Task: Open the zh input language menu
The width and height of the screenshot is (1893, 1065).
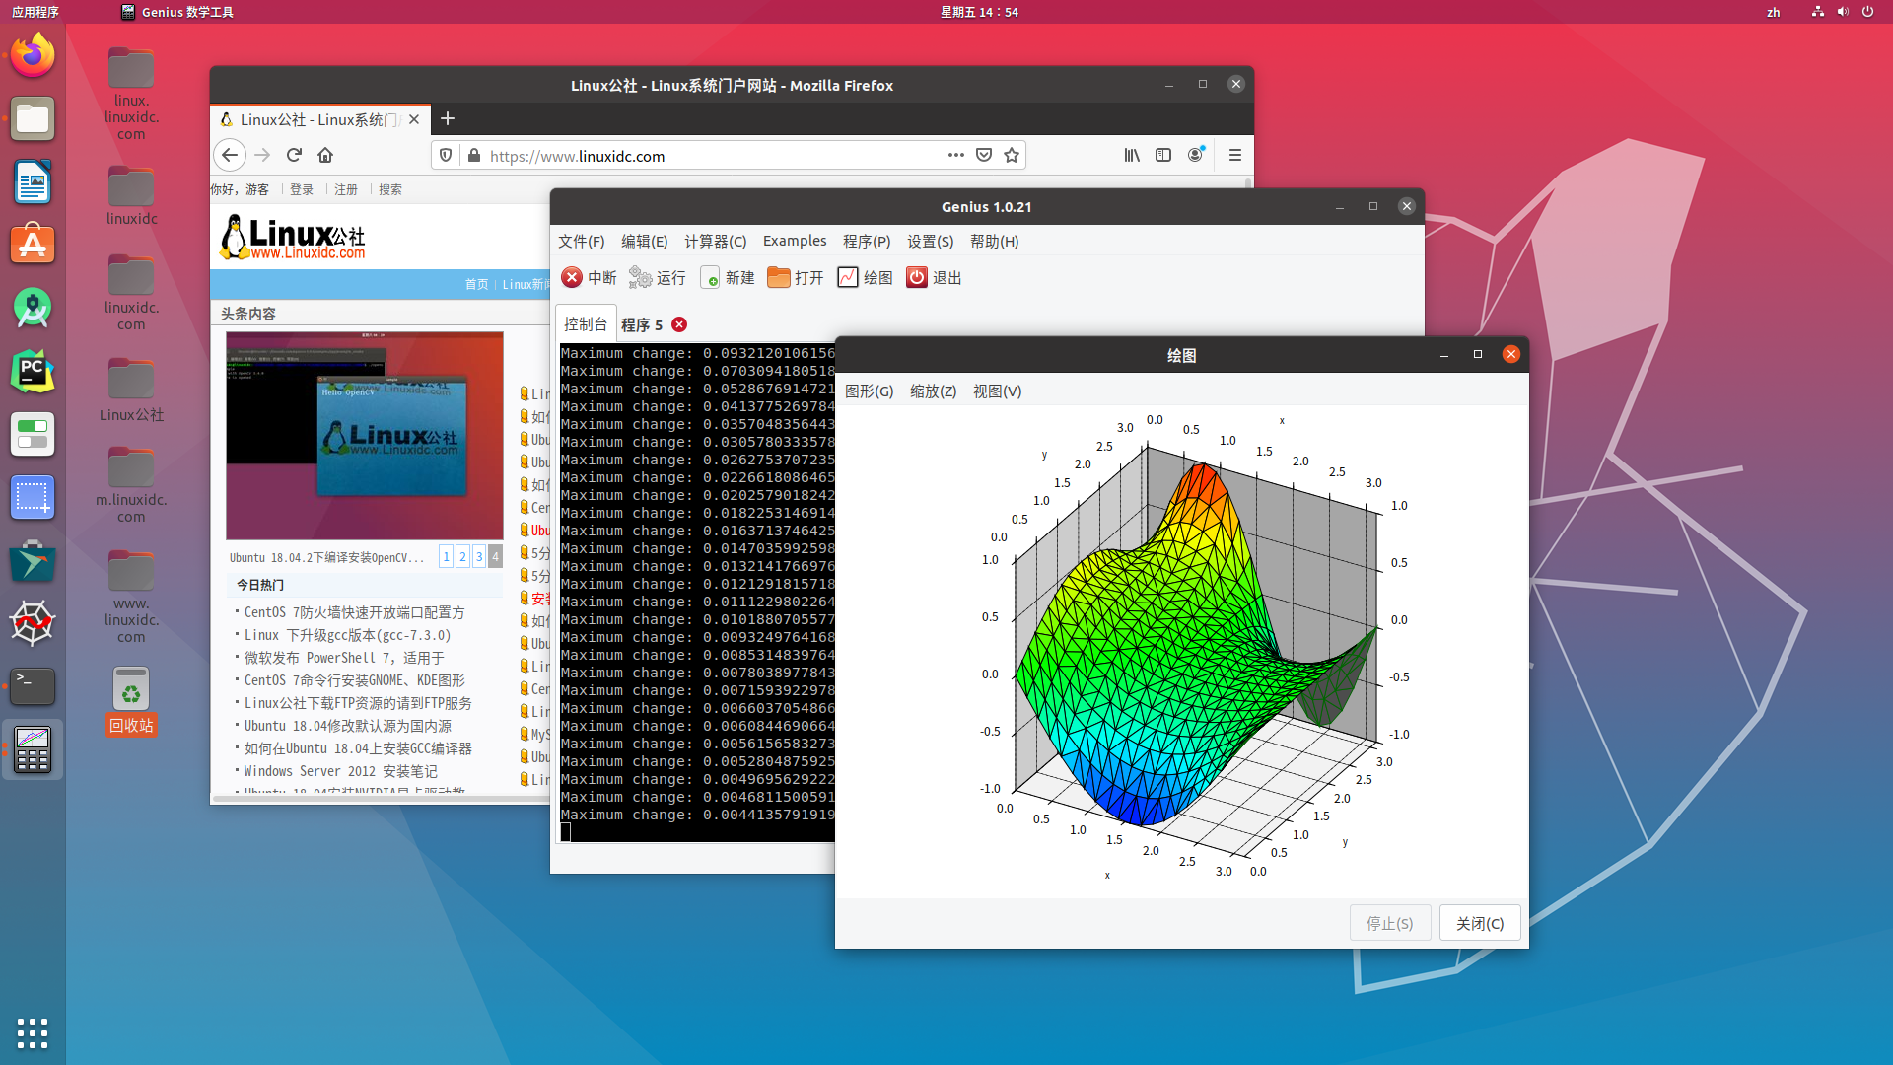Action: click(x=1773, y=12)
